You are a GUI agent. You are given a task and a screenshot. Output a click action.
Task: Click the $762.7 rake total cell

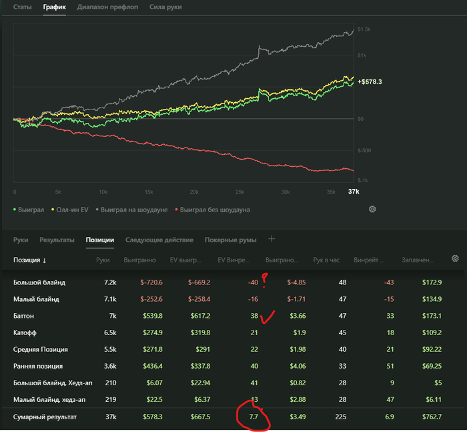(432, 417)
